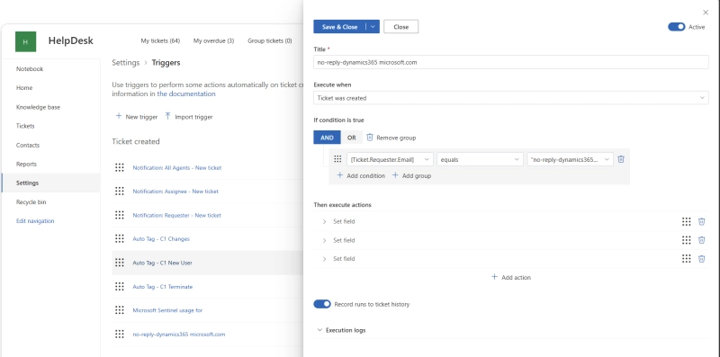Expand the third Set field action

click(x=324, y=259)
